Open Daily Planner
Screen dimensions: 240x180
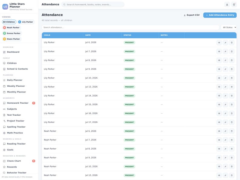coord(19,80)
